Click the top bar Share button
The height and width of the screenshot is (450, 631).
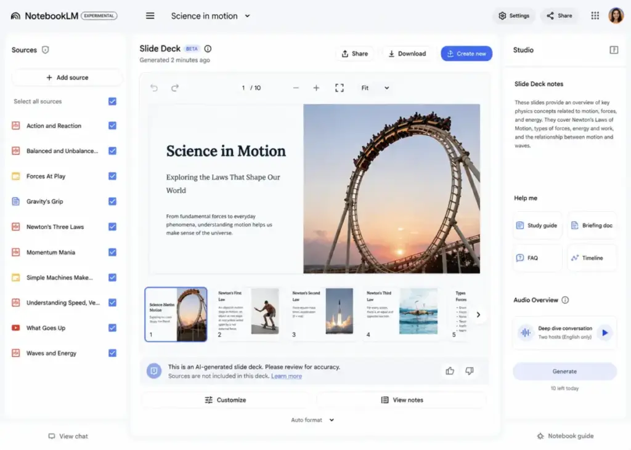[x=559, y=15]
